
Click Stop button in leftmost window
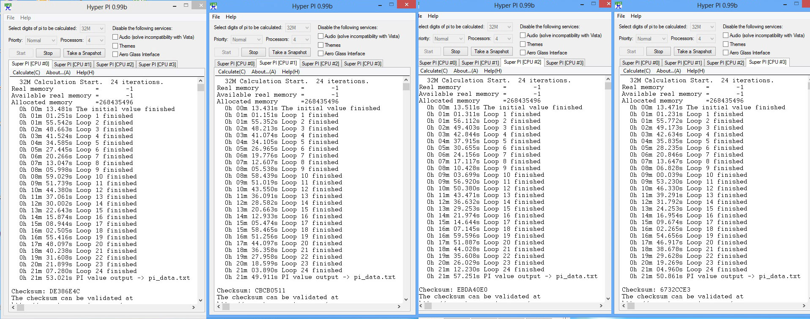(x=48, y=53)
